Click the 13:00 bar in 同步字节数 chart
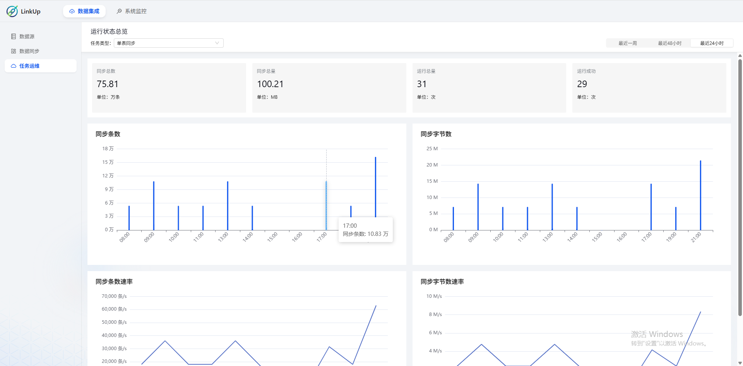This screenshot has width=743, height=366. [x=552, y=207]
